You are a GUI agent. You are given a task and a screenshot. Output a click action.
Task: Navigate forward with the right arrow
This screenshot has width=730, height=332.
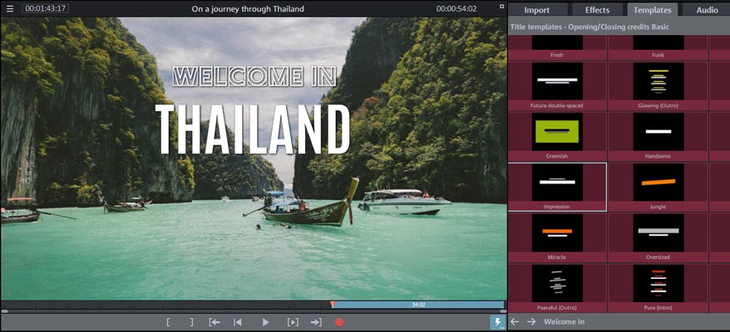click(x=531, y=322)
